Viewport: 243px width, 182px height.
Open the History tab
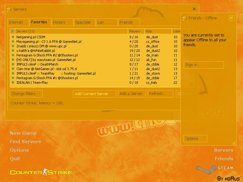point(62,22)
